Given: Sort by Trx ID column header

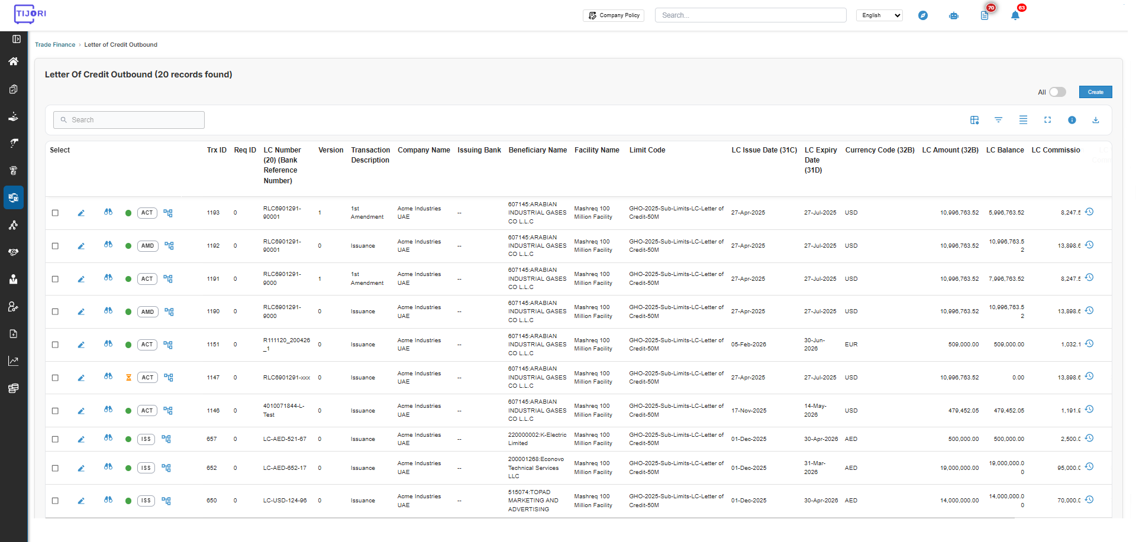Looking at the screenshot, I should [217, 150].
